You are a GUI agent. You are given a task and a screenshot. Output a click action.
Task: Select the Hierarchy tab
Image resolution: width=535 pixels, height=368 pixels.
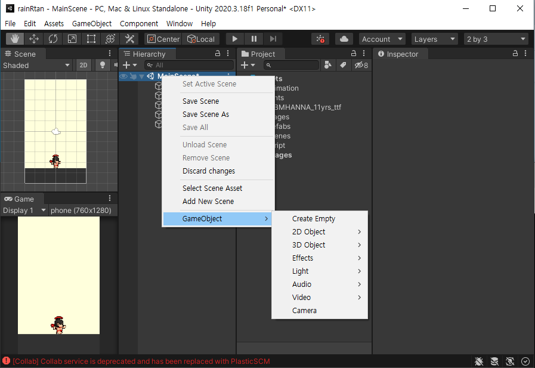pyautogui.click(x=147, y=54)
